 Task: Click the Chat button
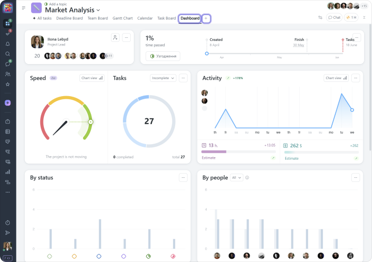click(x=334, y=18)
